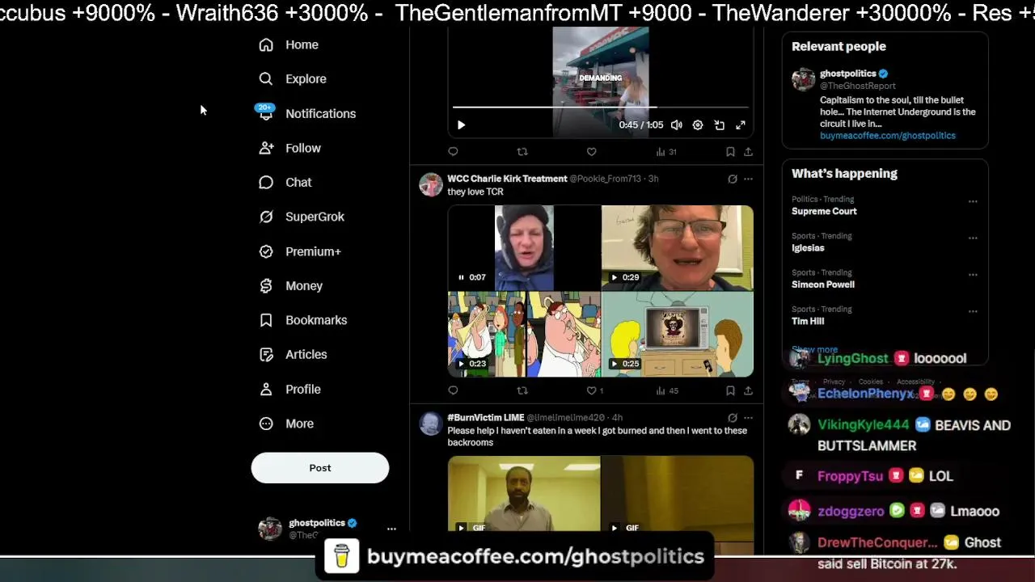Open more options for the Iglesias trend

[973, 238]
